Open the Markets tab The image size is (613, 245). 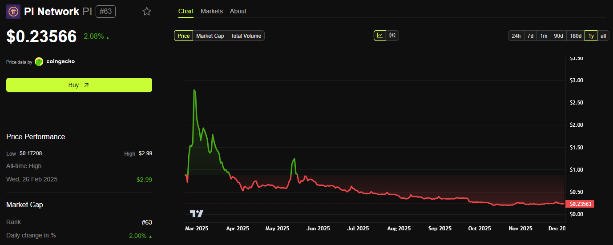pos(212,11)
